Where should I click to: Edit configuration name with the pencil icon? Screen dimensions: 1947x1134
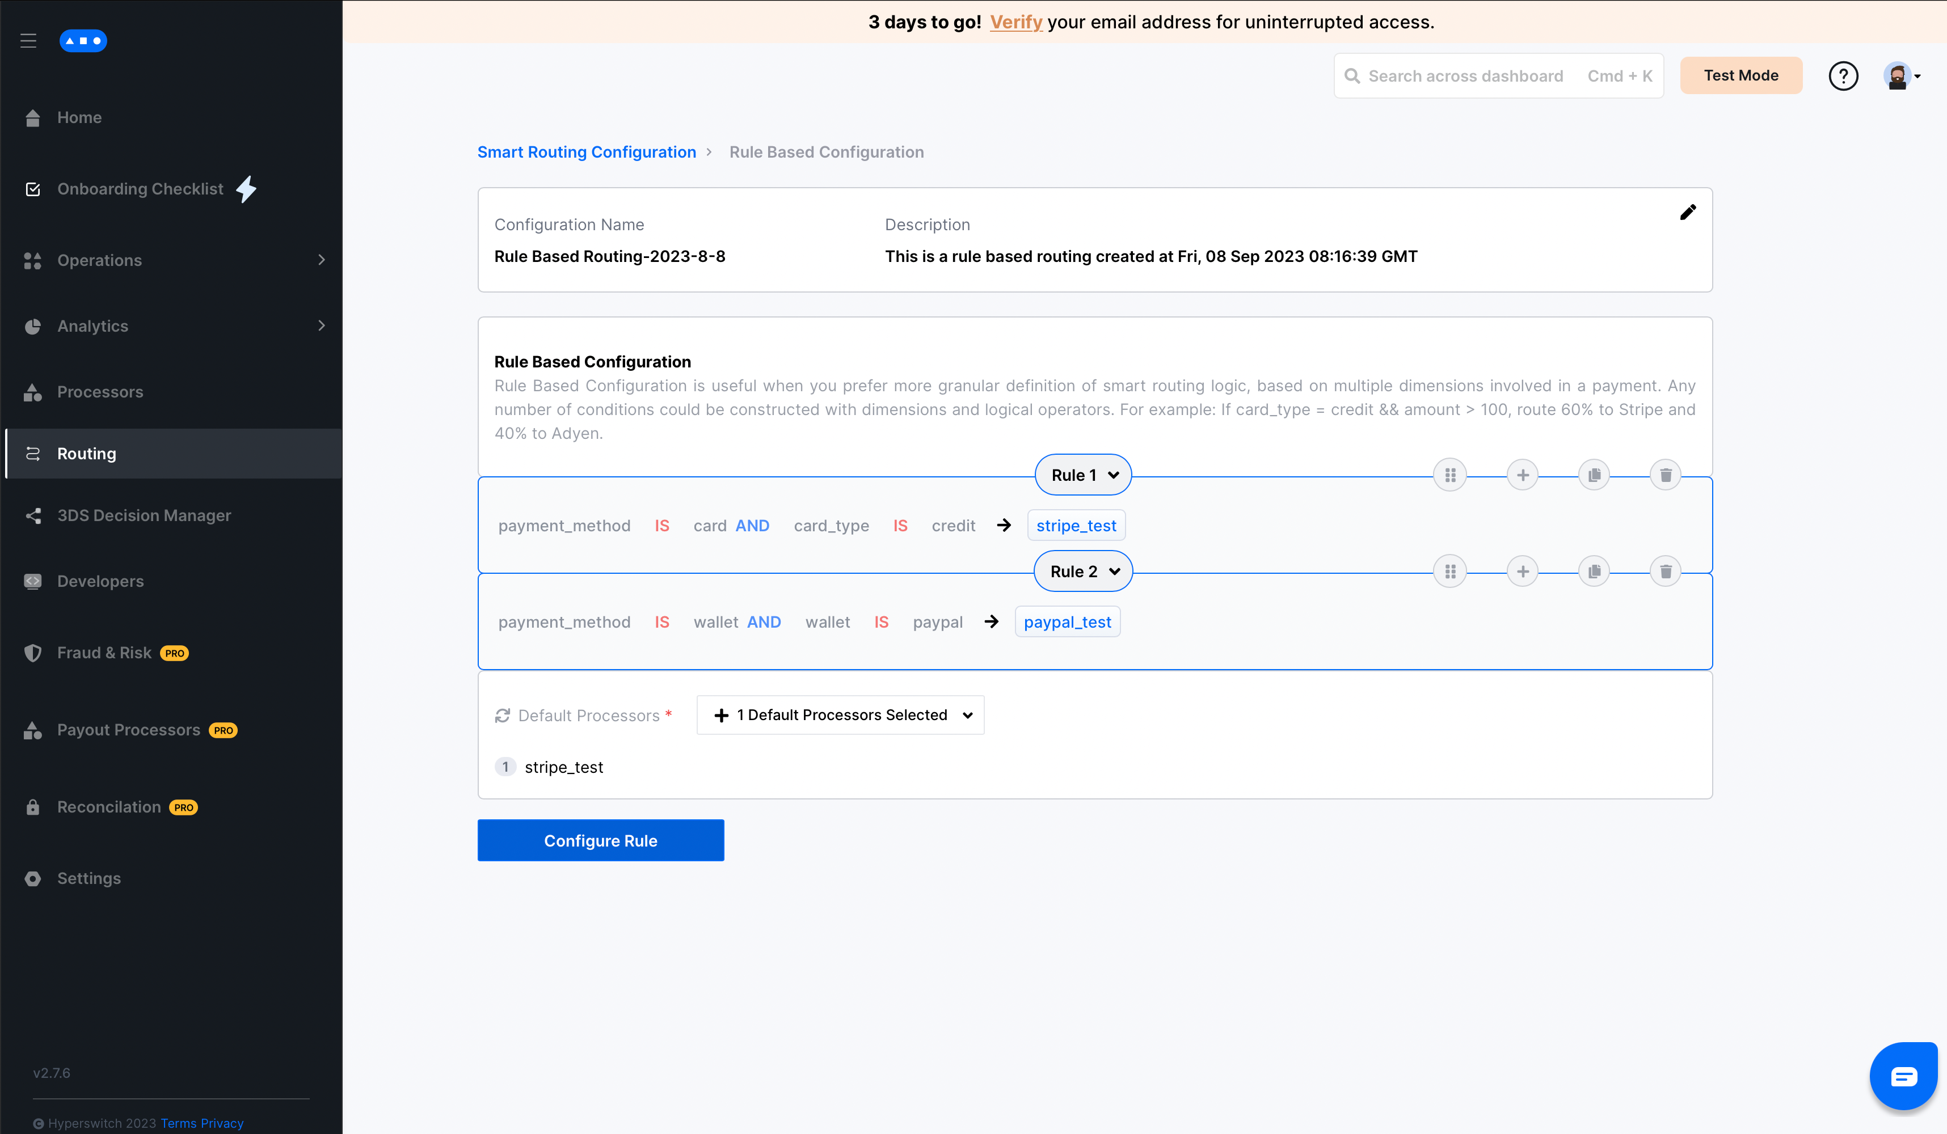point(1688,211)
